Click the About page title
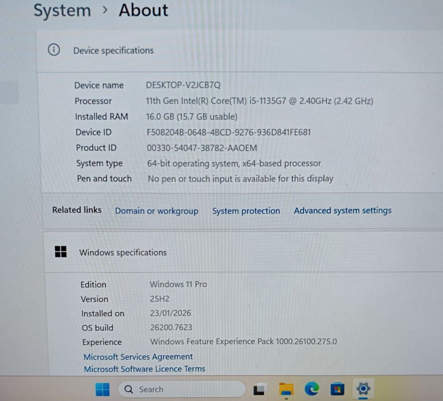 click(144, 11)
